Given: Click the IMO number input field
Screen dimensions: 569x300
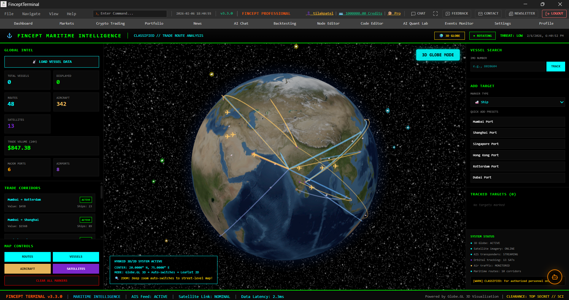Looking at the screenshot, I should pyautogui.click(x=507, y=66).
